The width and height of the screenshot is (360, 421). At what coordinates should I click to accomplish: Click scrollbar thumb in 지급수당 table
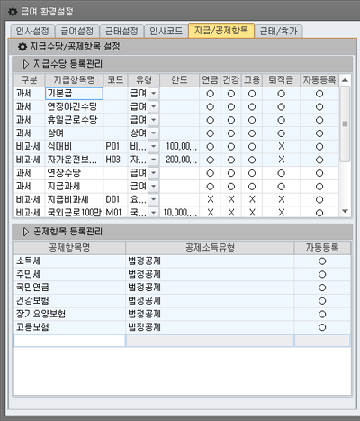click(x=345, y=124)
